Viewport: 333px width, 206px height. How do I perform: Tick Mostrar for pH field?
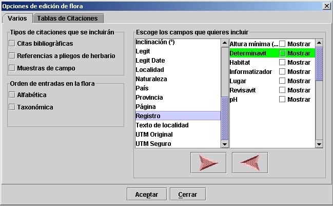pos(282,99)
